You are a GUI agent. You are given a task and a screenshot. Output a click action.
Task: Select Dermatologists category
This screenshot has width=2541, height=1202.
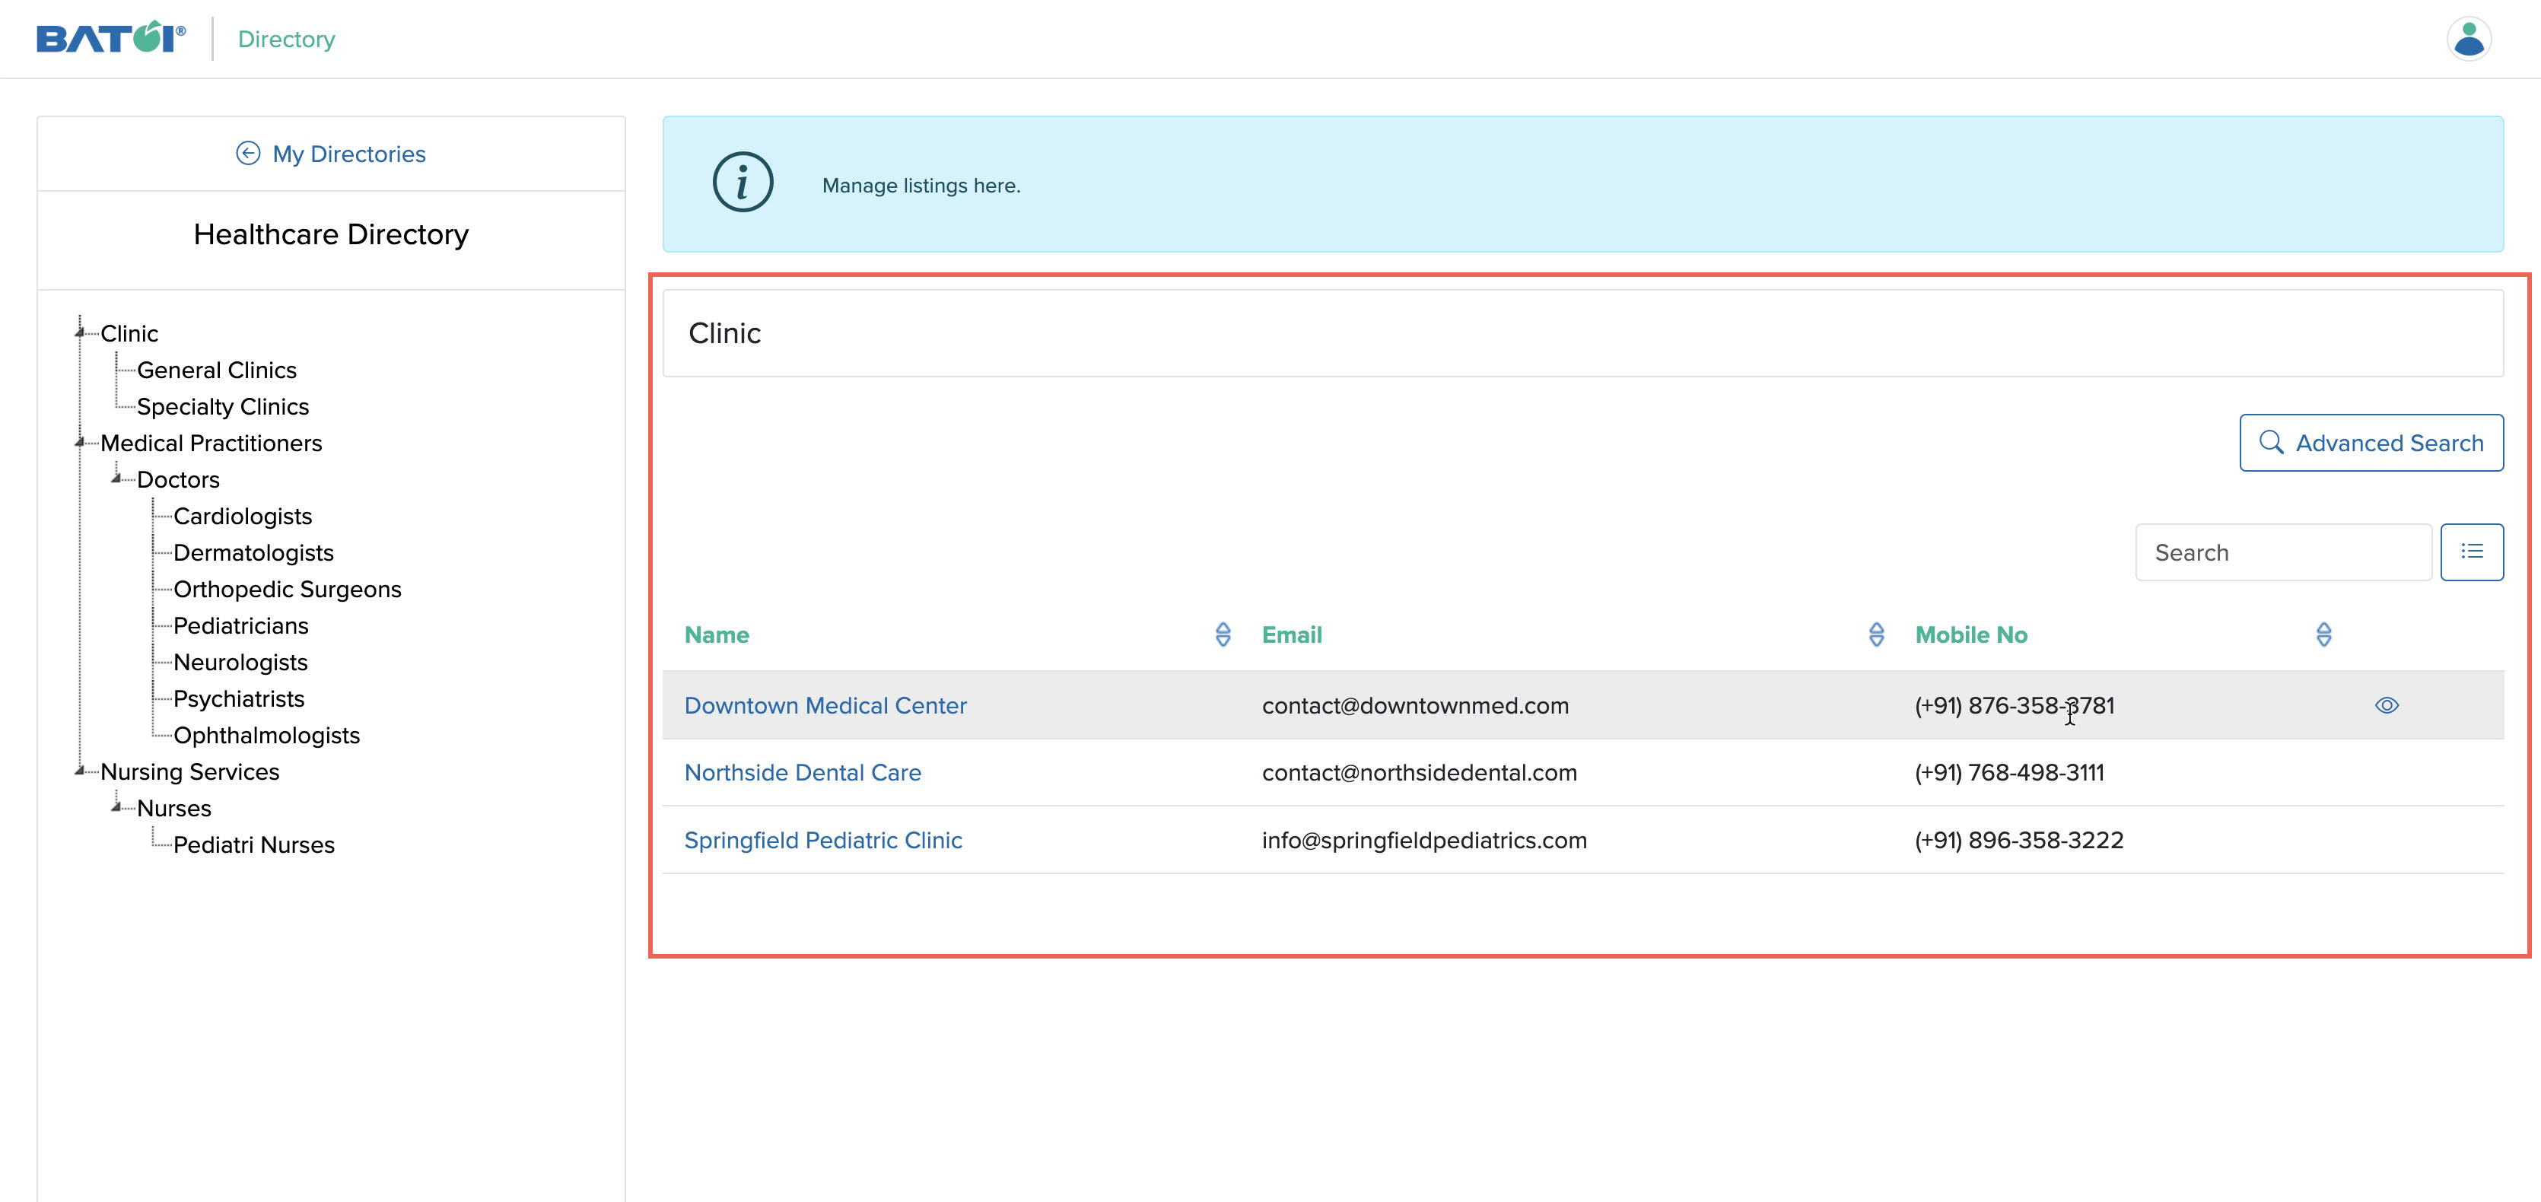pos(253,552)
